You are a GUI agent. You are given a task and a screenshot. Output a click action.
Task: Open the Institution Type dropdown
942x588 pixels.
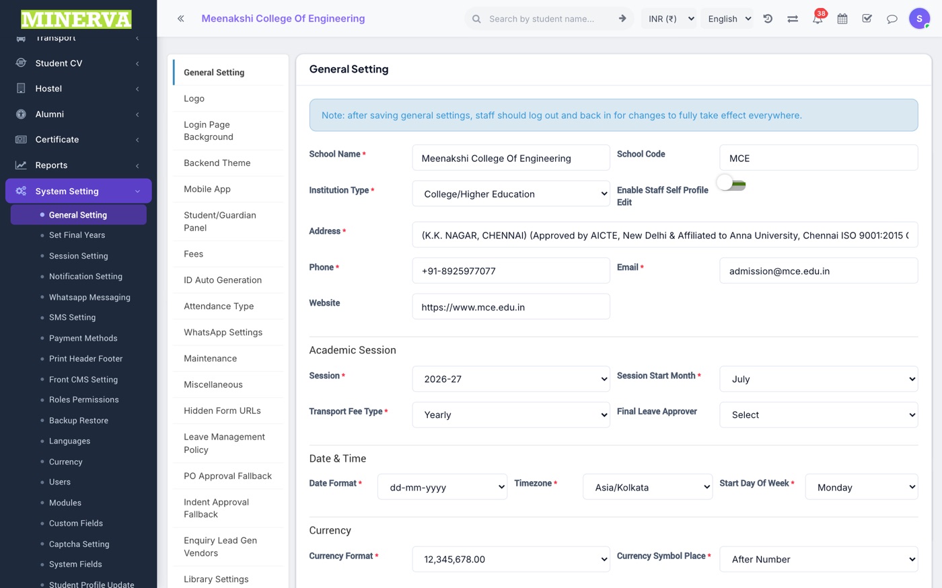(511, 194)
